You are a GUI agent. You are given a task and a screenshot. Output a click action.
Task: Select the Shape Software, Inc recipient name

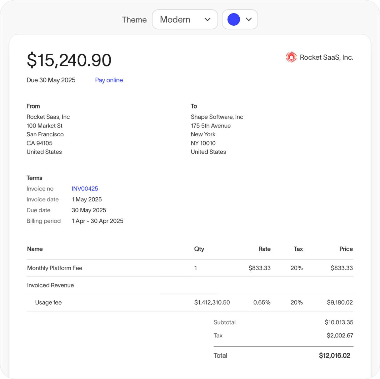(217, 117)
